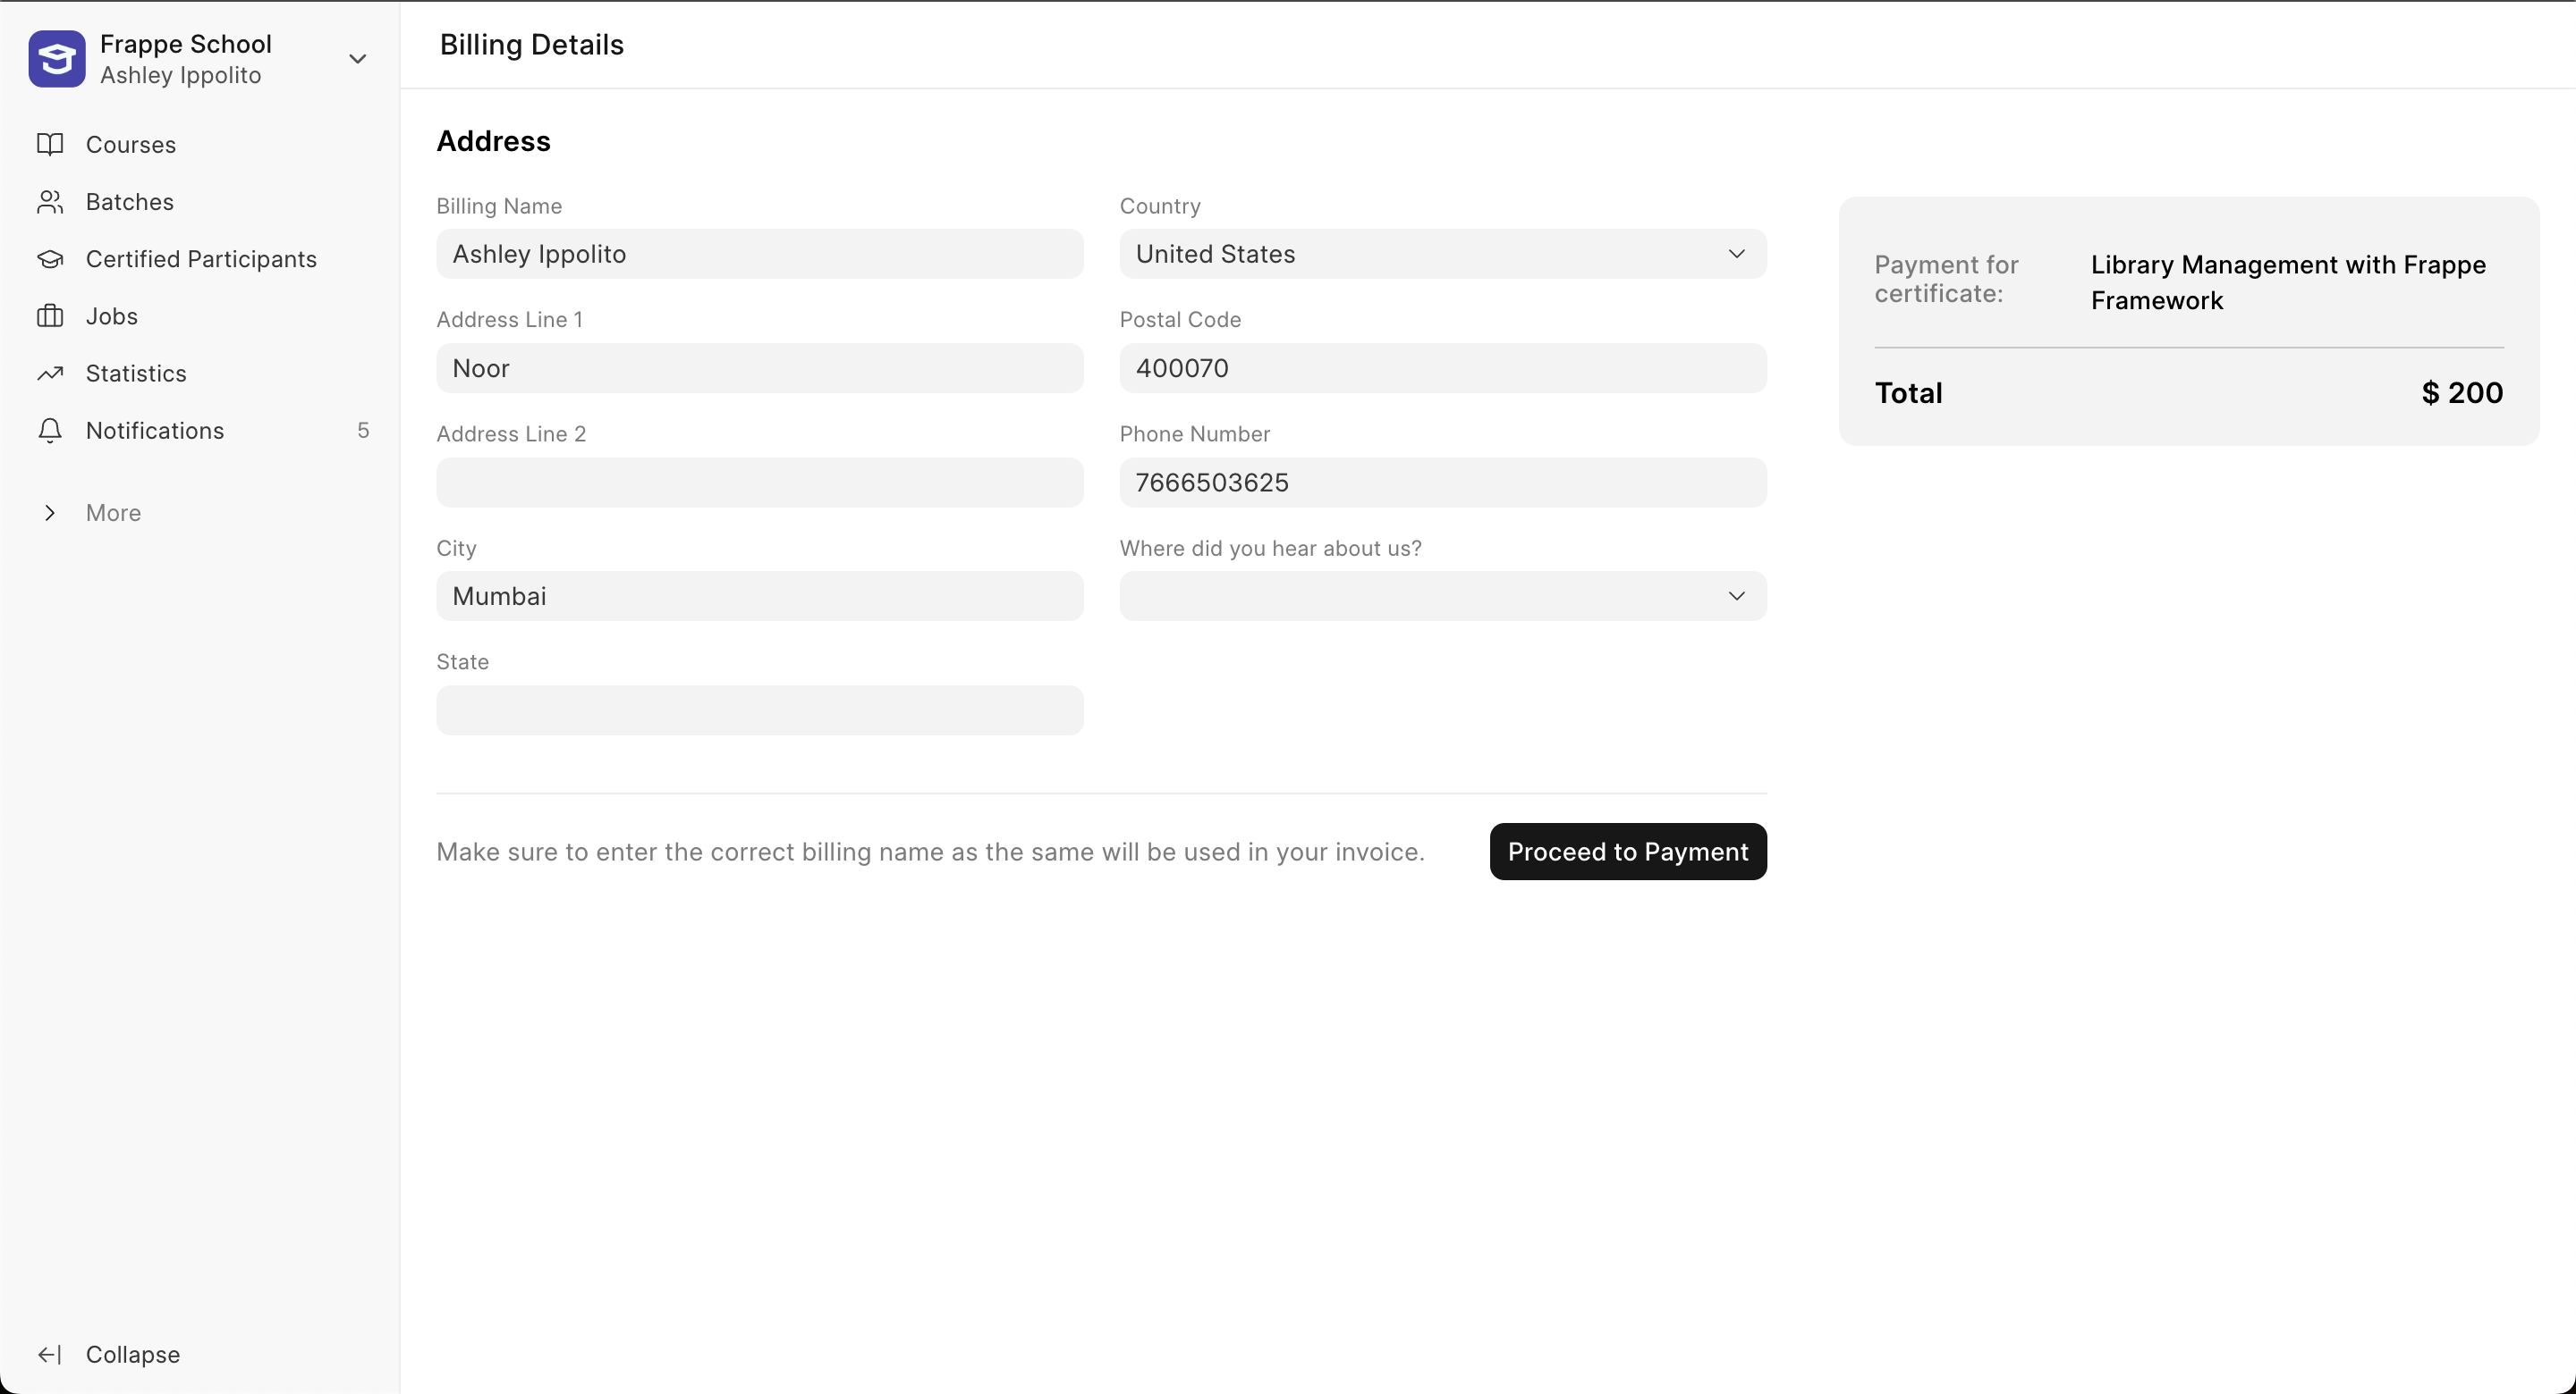Open the Courses section icon
Image resolution: width=2576 pixels, height=1394 pixels.
50,144
